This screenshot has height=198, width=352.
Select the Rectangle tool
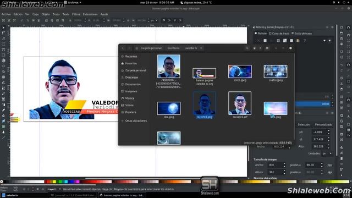3,55
